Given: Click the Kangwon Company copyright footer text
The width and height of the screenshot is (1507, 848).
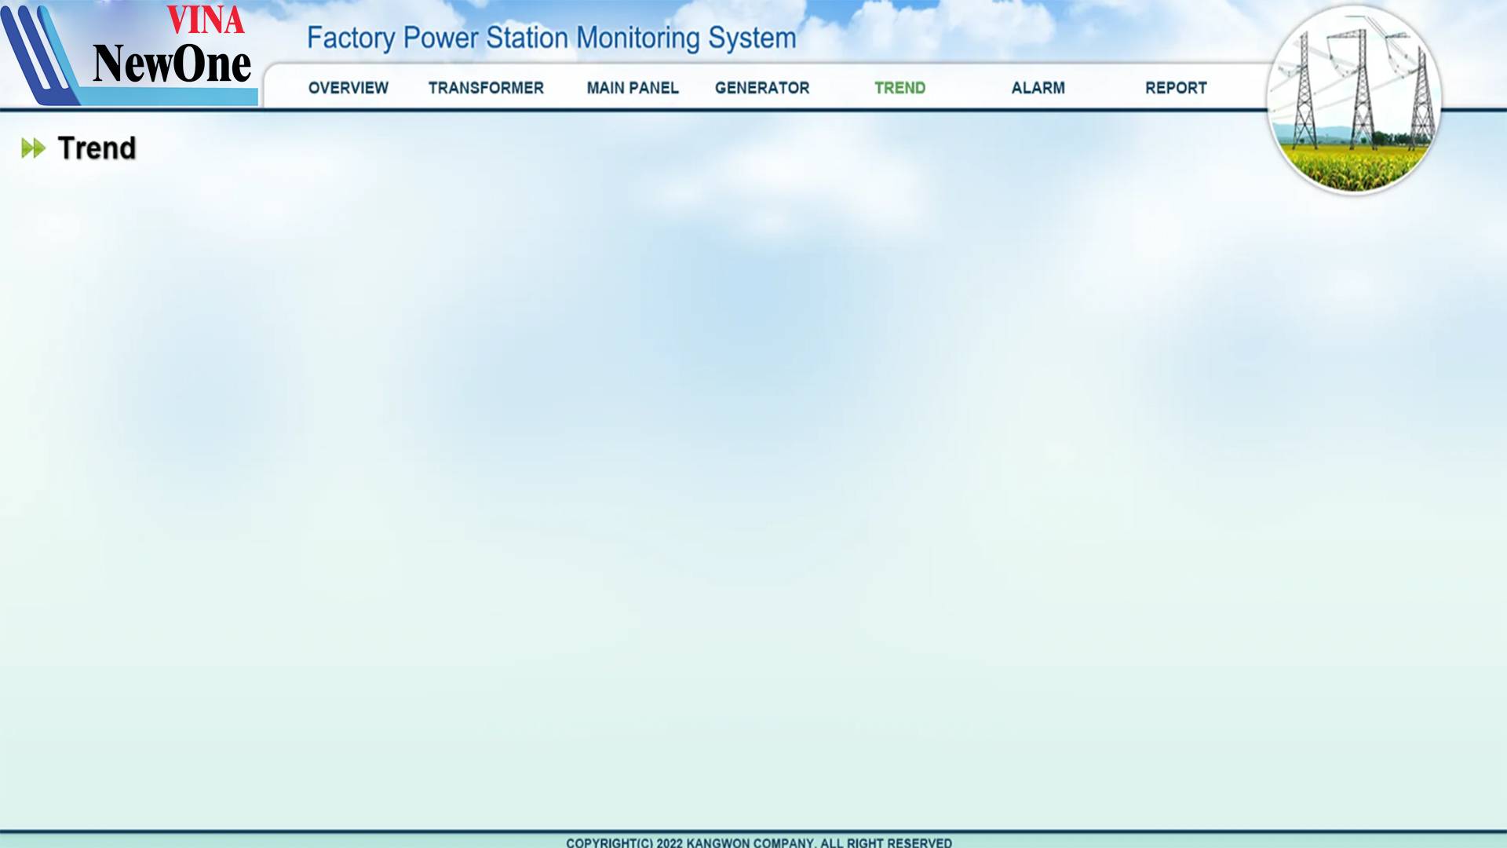Looking at the screenshot, I should point(759,842).
